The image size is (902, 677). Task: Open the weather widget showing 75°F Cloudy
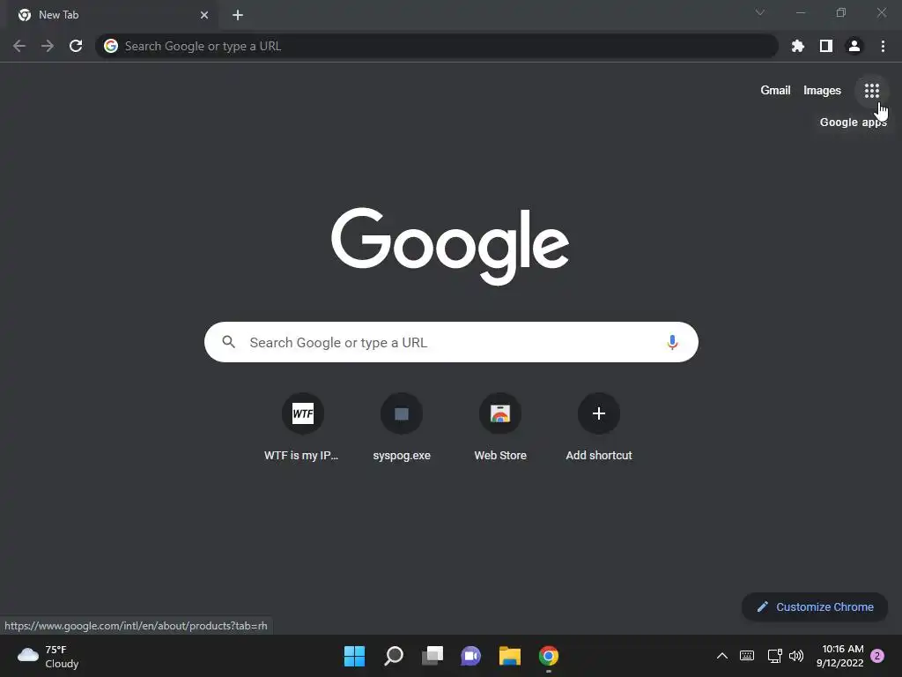tap(48, 656)
